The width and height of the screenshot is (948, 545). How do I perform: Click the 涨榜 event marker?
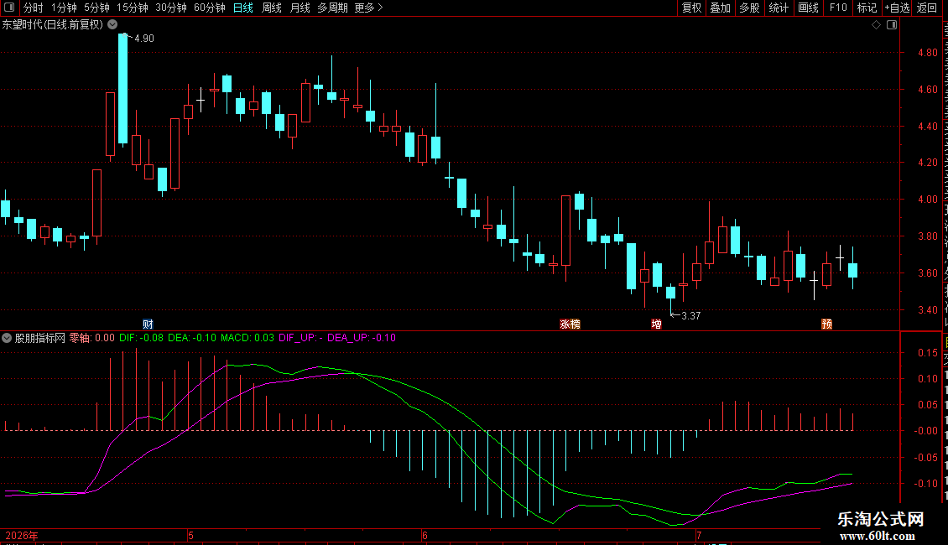click(570, 324)
